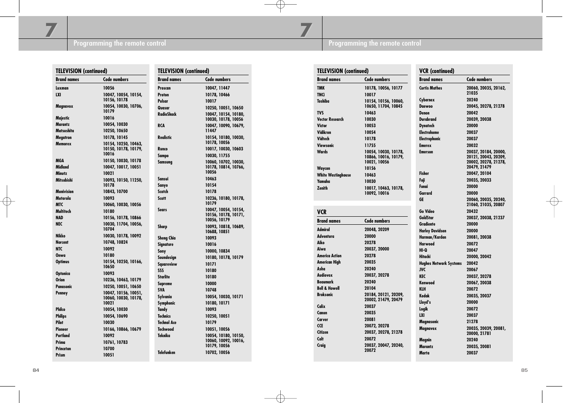Click the Prism brand name

click(x=60, y=355)
